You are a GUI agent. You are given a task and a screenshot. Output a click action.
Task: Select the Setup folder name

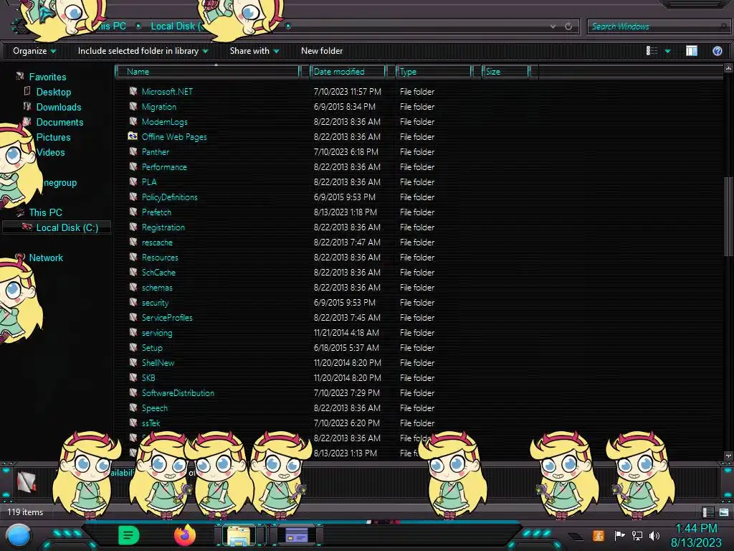[x=152, y=348]
